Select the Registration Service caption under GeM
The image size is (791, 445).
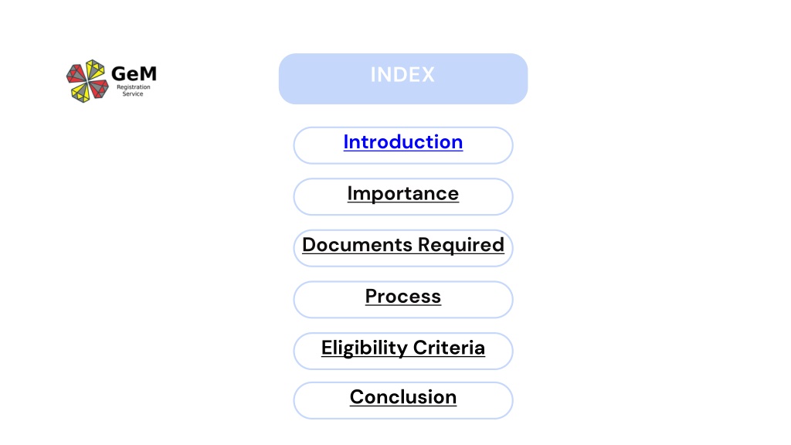(x=133, y=90)
